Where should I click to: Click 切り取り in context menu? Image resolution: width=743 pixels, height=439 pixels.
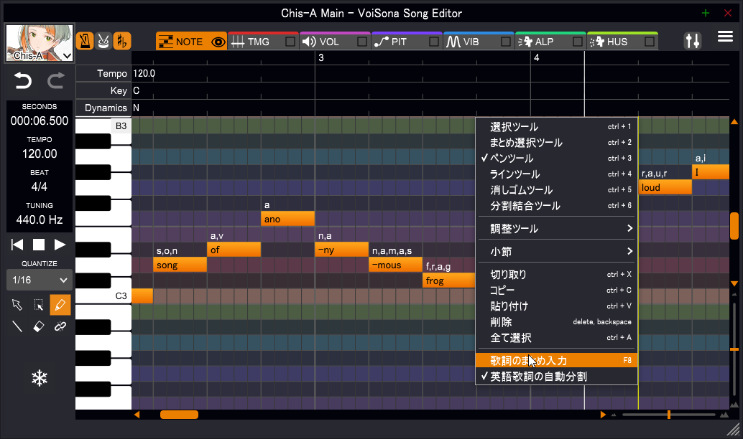557,274
